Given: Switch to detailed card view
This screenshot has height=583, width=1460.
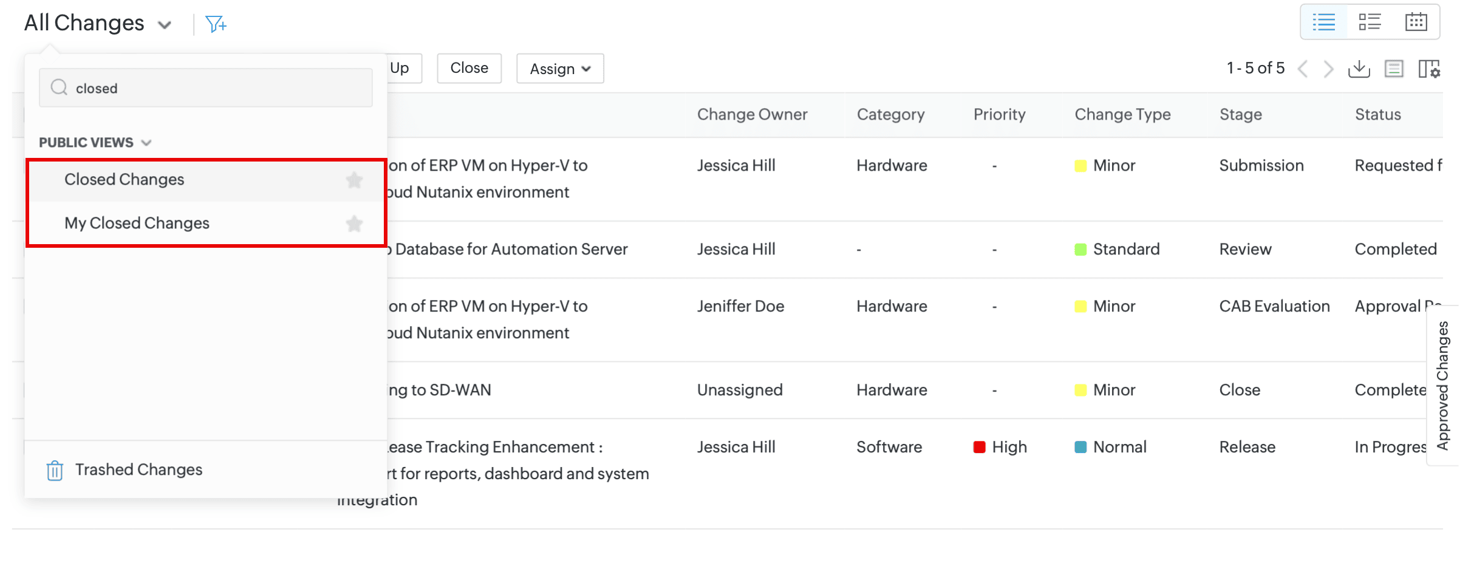Looking at the screenshot, I should pos(1370,22).
